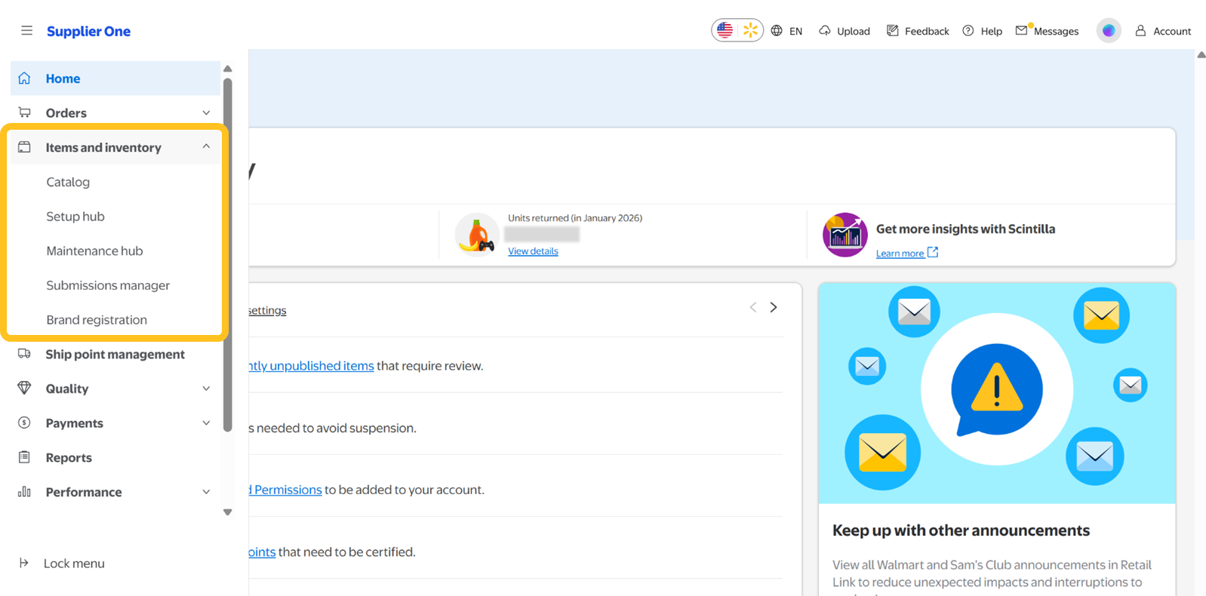Click the Help question mark icon
Screen dimensions: 1206x596
(968, 31)
